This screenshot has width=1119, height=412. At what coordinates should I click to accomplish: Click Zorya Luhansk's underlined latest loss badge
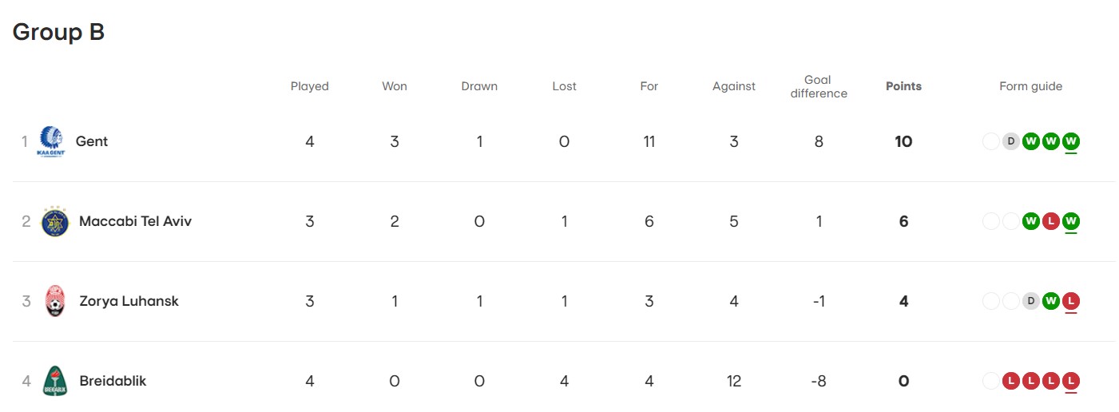tap(1071, 301)
